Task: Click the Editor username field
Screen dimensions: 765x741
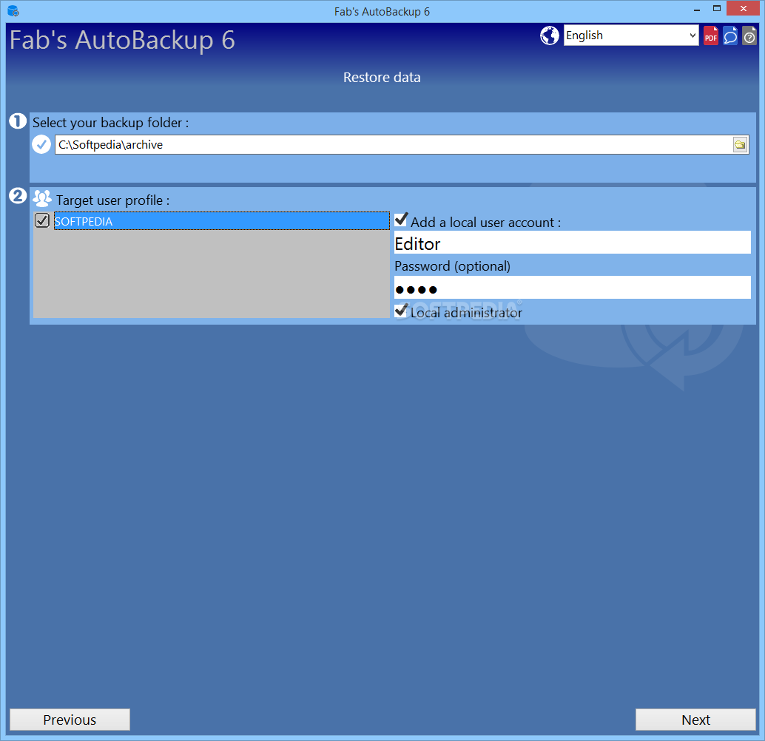Action: [573, 243]
